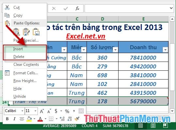The width and height of the screenshot is (176, 130).
Task: Click the SUM: 56790178 status entry
Action: click(x=116, y=126)
